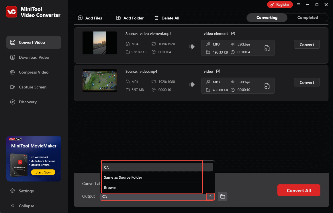Click the 193.33 KB output size
The height and width of the screenshot is (213, 333).
(x=220, y=52)
